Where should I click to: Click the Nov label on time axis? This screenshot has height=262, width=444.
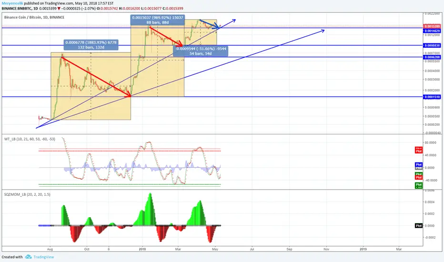[x=326, y=249]
